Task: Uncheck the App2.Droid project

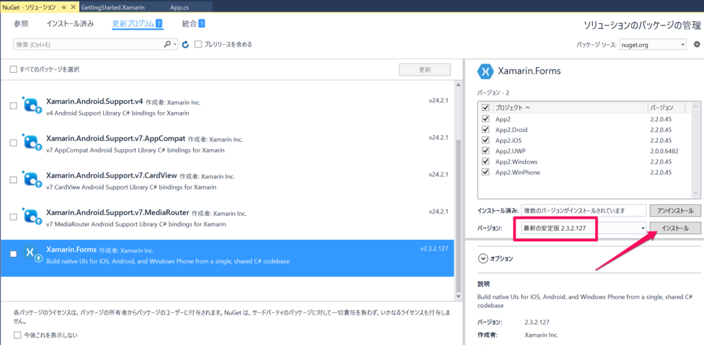Action: click(x=485, y=130)
